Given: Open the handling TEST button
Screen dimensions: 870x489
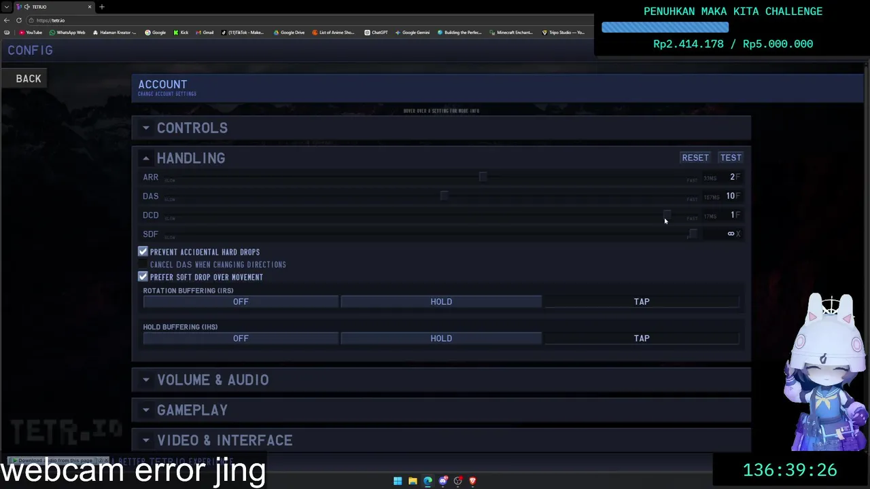Looking at the screenshot, I should (x=731, y=158).
